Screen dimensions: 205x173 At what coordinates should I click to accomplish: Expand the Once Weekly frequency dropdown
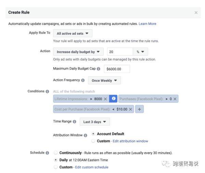pos(104,81)
